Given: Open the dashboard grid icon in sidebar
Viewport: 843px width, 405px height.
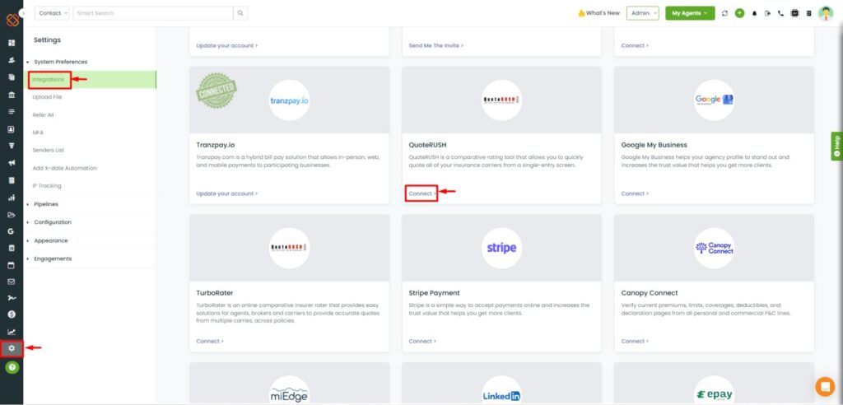Looking at the screenshot, I should (x=12, y=43).
